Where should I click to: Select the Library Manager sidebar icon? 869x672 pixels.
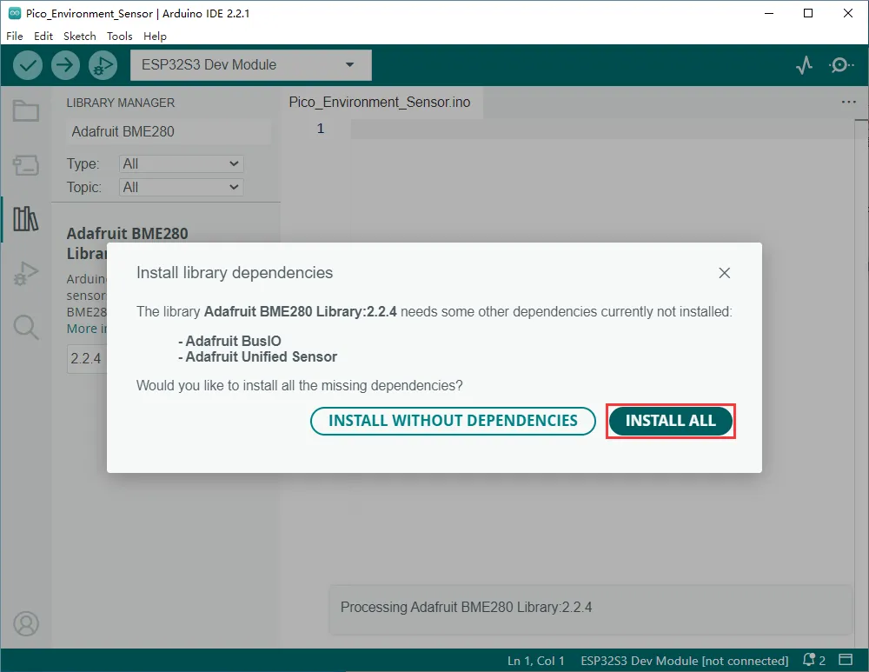point(26,219)
